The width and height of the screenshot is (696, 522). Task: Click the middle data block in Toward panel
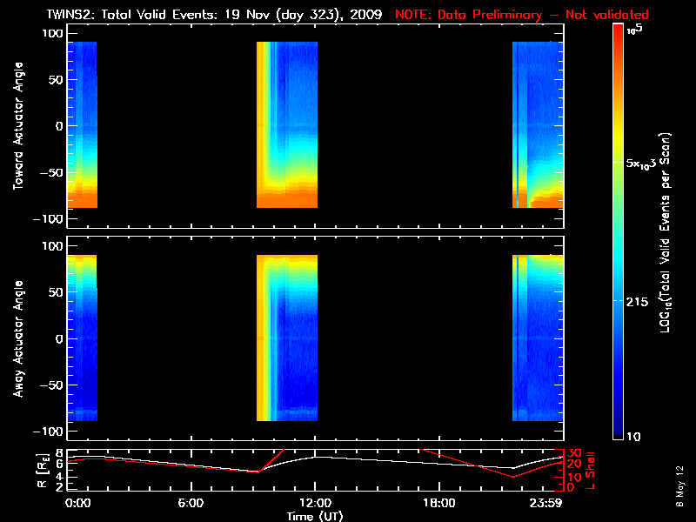pos(287,124)
